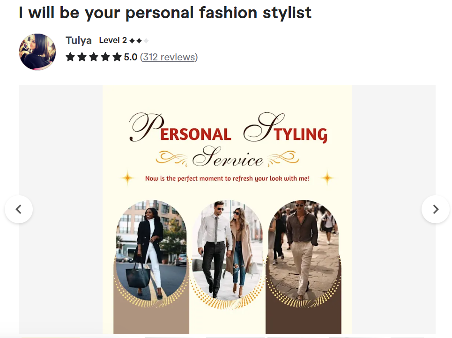
Task: Click the gold flourish left of Service
Action: click(x=172, y=158)
